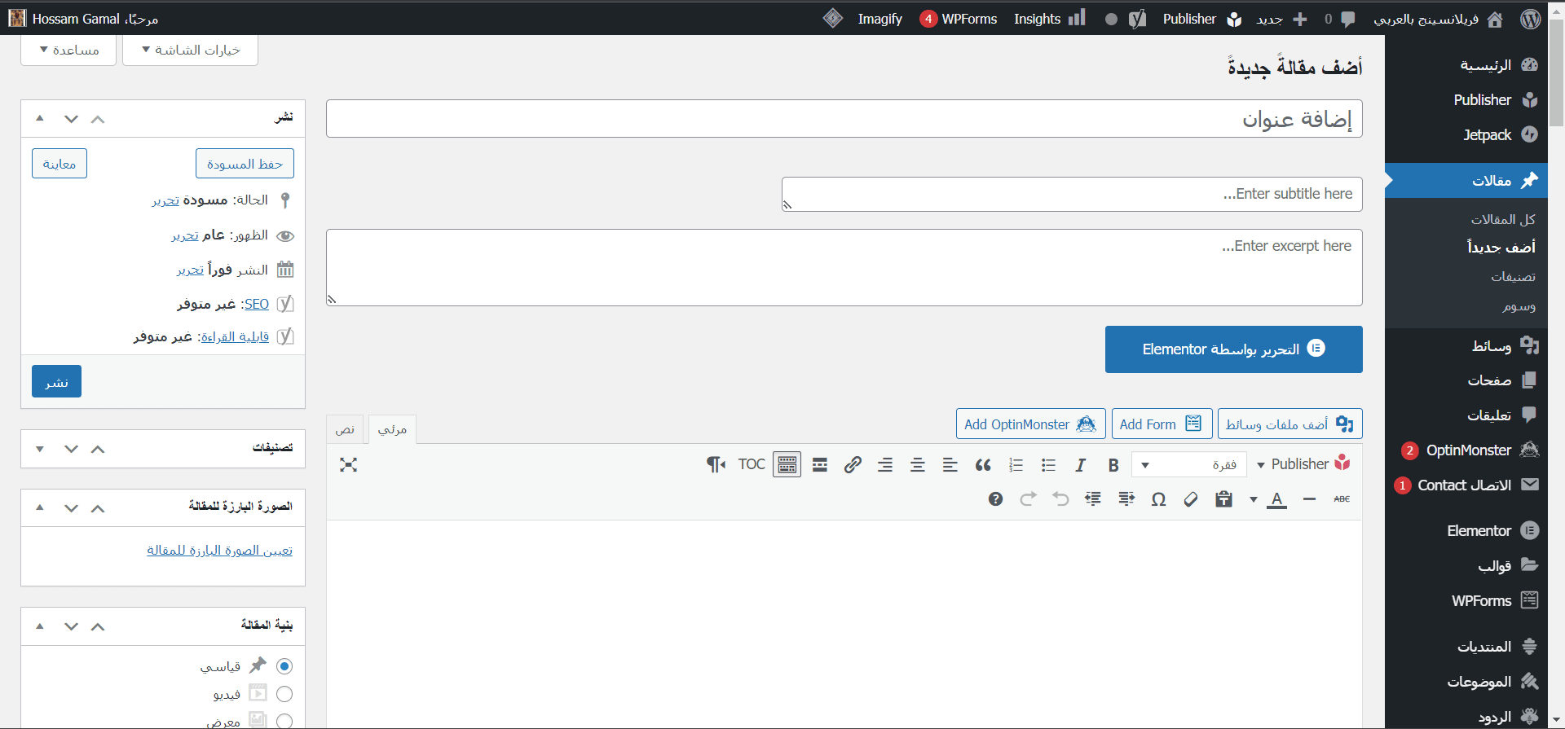
Task: Toggle الصورة البارزة panel triangle
Action: pyautogui.click(x=40, y=508)
